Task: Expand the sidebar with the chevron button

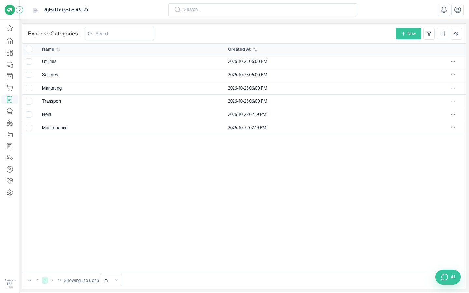Action: coord(20,10)
